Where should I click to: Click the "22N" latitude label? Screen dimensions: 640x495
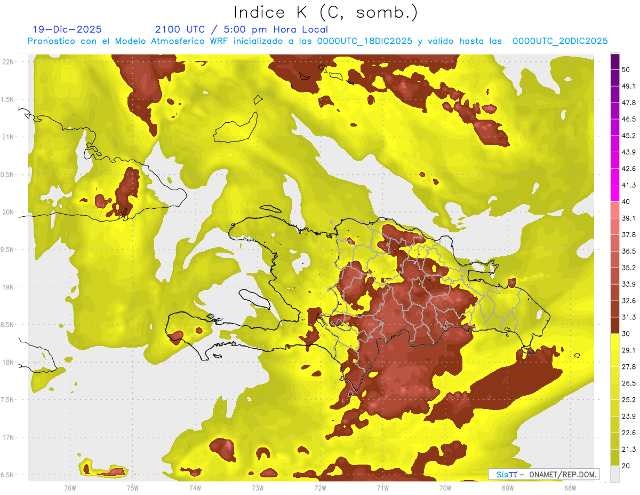pos(9,62)
